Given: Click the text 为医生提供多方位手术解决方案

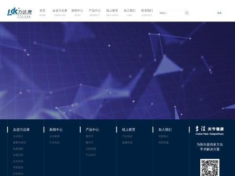Looking at the screenshot, I should pos(210,147).
